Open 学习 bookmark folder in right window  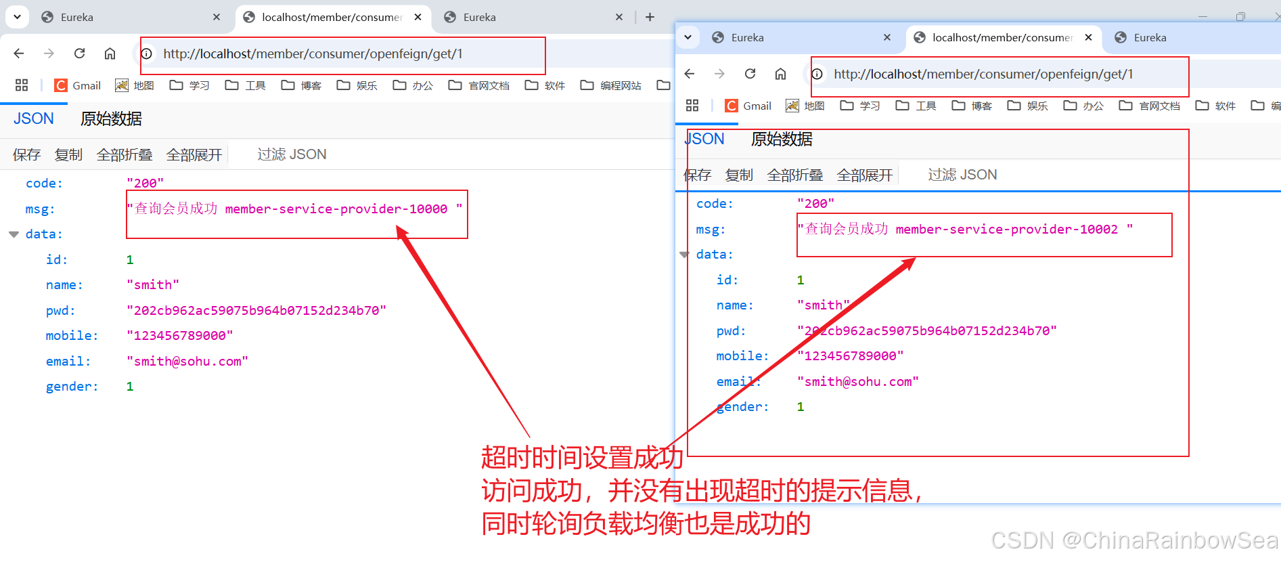[x=860, y=106]
